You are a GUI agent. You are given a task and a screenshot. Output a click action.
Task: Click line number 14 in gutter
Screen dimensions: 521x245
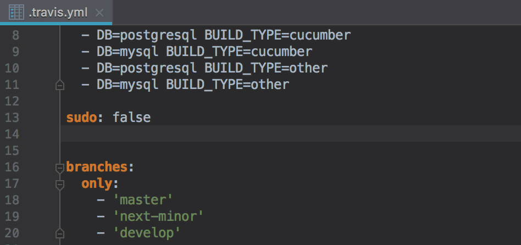click(12, 134)
